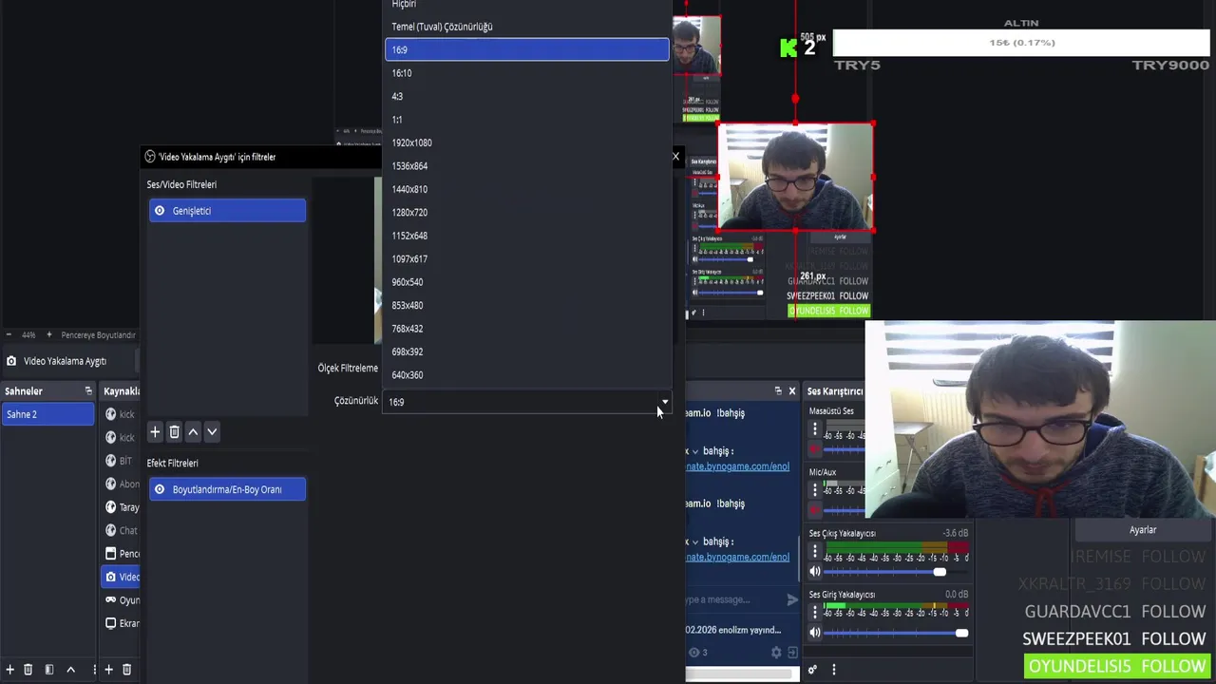Select the Ekran display capture source
This screenshot has height=684, width=1216.
[121, 623]
